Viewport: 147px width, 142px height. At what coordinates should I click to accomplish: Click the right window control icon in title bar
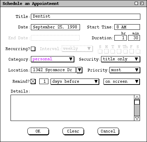coord(142,4)
